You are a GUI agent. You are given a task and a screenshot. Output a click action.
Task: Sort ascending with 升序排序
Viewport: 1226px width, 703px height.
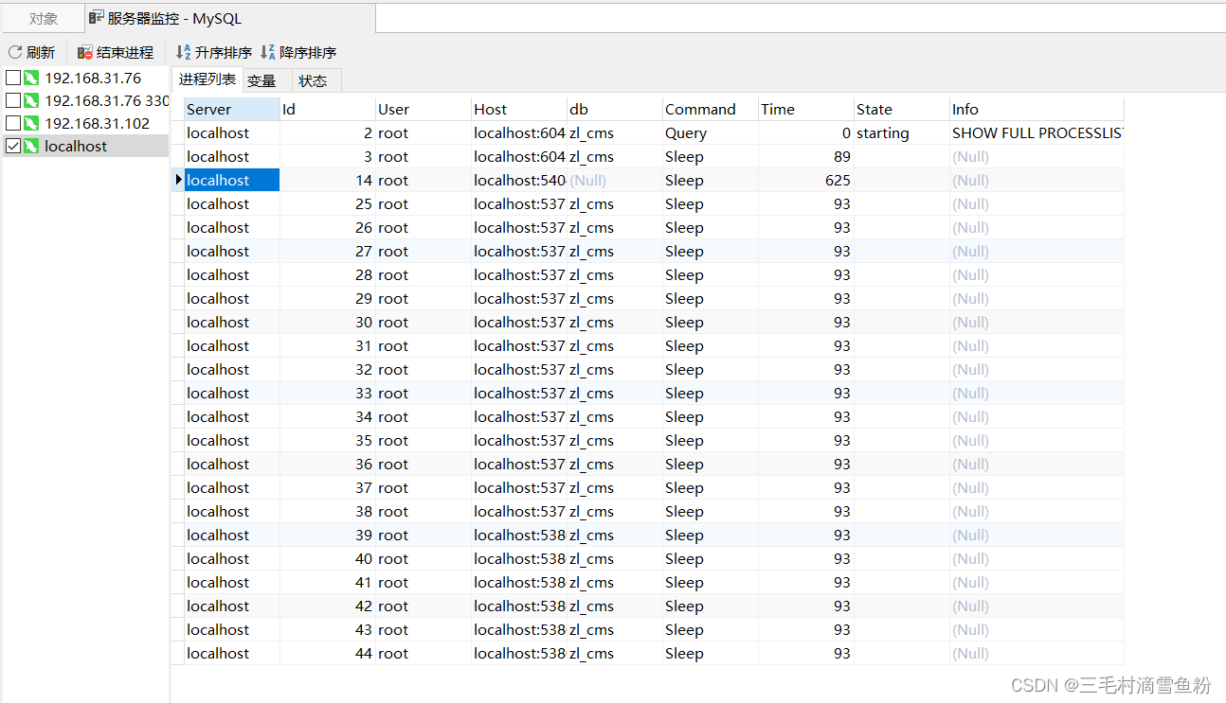(214, 53)
